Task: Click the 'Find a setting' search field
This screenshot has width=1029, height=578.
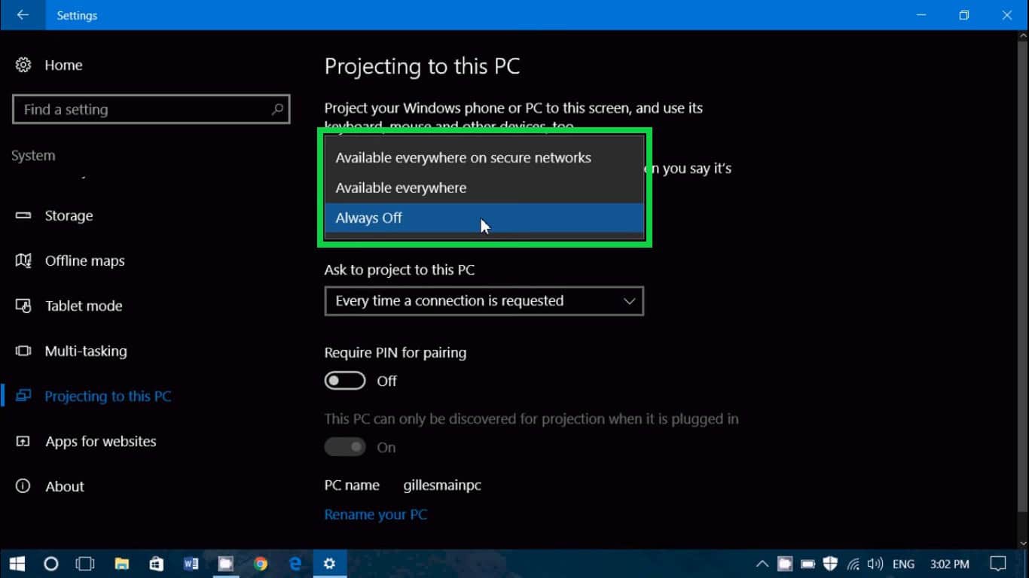Action: 143,110
